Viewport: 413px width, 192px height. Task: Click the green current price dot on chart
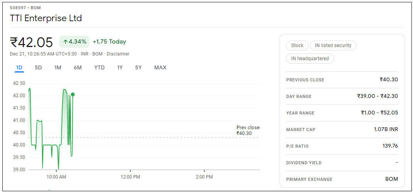pyautogui.click(x=73, y=94)
